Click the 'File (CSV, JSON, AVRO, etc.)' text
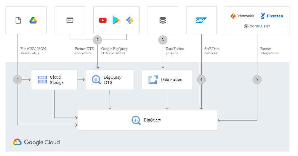Image resolution: width=298 pixels, height=156 pixels. [x=33, y=51]
